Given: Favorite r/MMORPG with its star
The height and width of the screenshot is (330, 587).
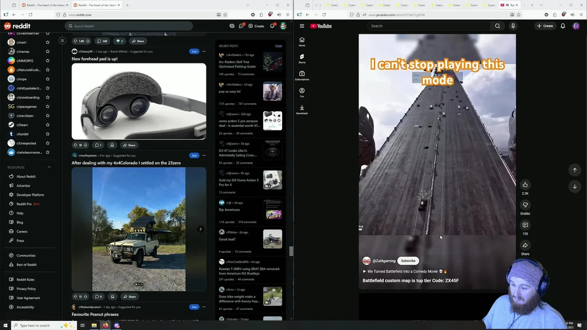Looking at the screenshot, I should pos(47,60).
